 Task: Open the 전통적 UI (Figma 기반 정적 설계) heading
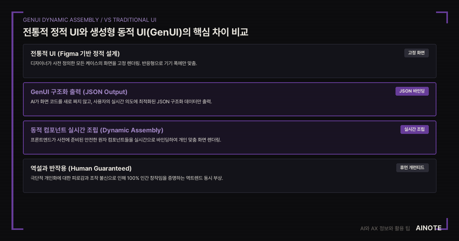75,54
